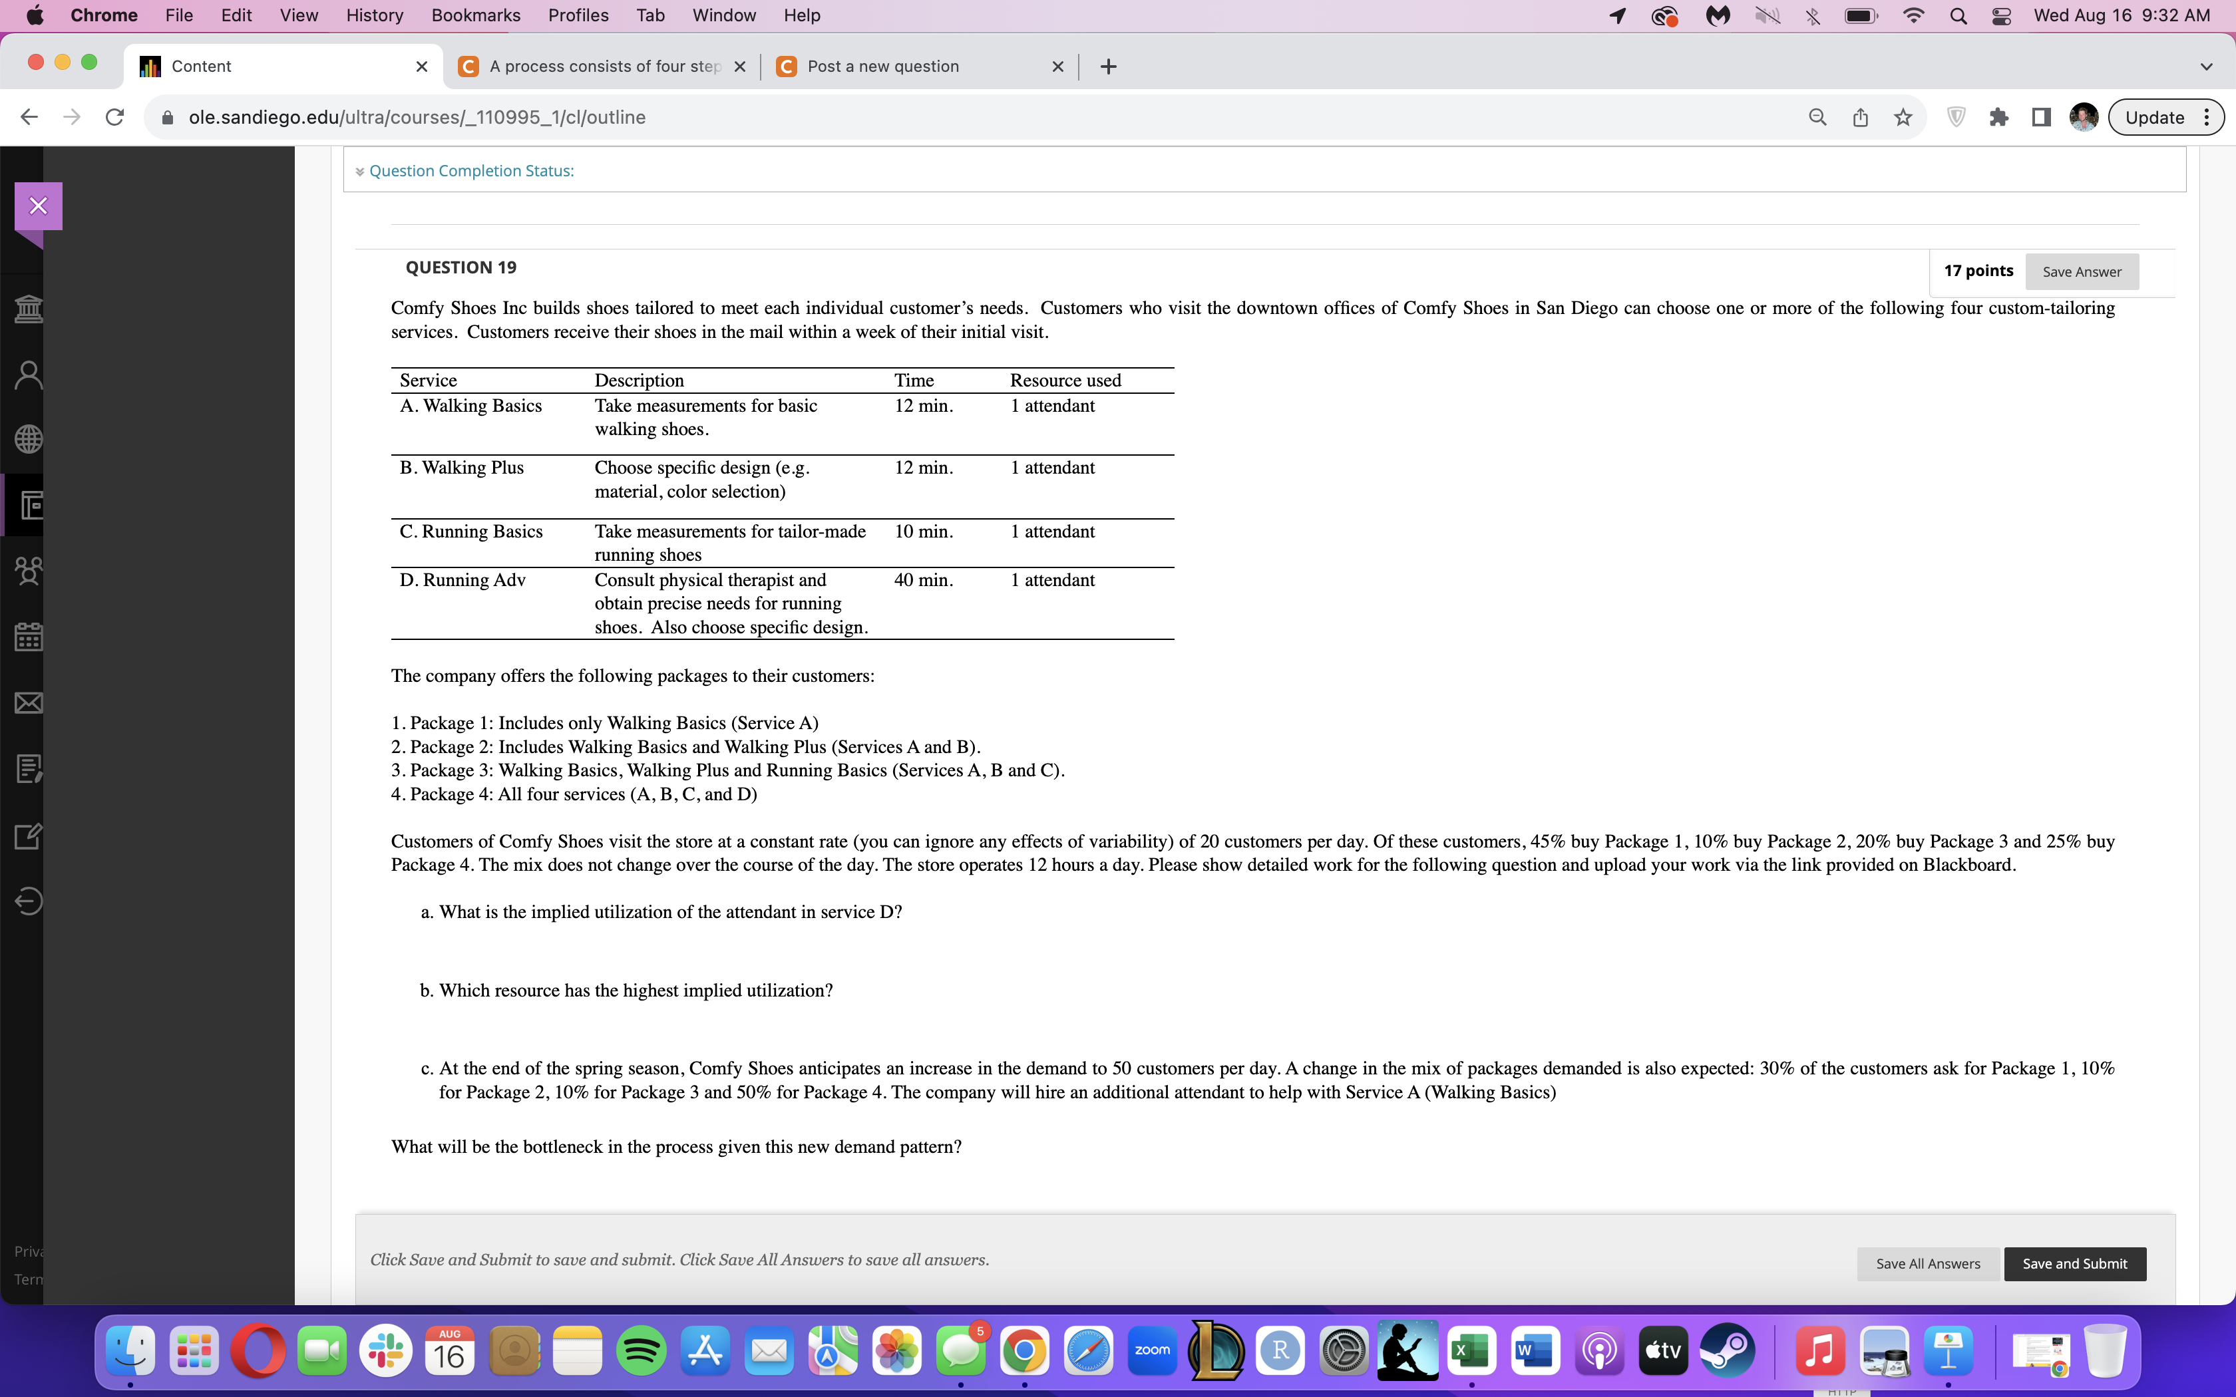Open the Extensions puzzle icon
This screenshot has height=1397, width=2236.
[x=2000, y=117]
